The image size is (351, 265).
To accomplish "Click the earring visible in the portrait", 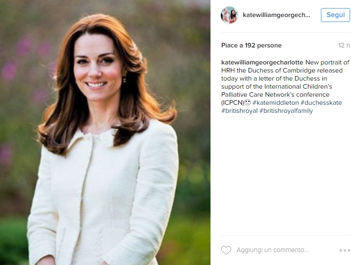I will coord(124,79).
